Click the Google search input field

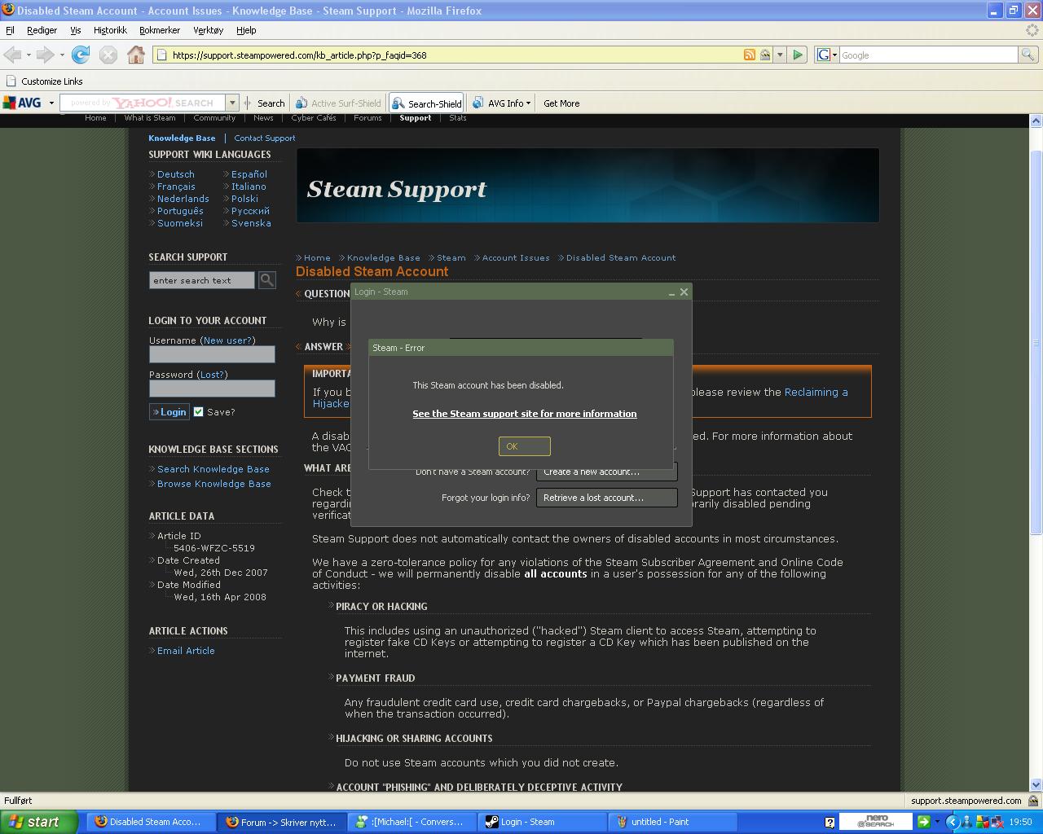pos(928,55)
